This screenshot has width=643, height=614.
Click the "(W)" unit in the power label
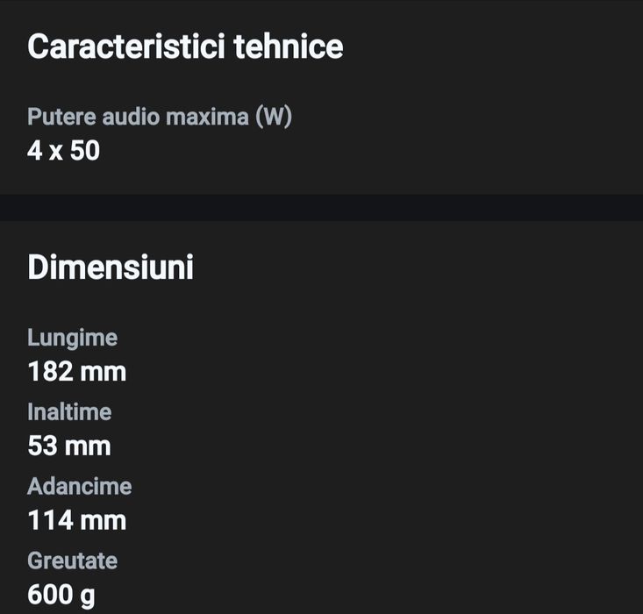(x=273, y=118)
